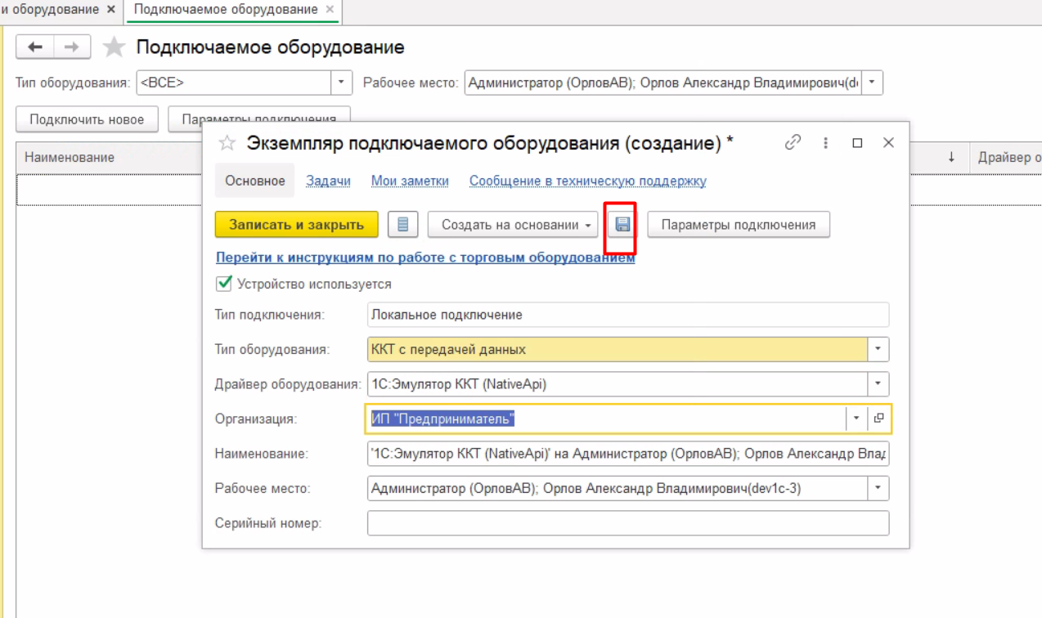Open the Организация record with square icon
The image size is (1042, 618).
tap(879, 418)
